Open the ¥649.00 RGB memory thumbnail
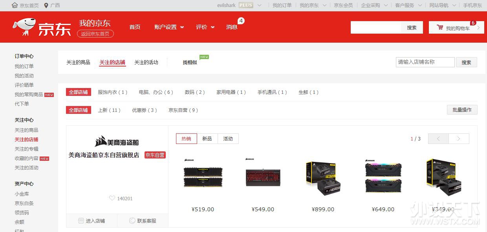 click(383, 177)
